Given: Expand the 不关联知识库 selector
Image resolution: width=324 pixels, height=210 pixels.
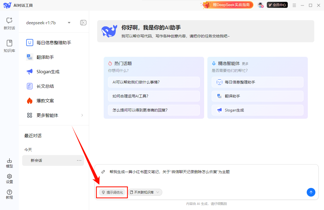Looking at the screenshot, I should click(x=145, y=192).
